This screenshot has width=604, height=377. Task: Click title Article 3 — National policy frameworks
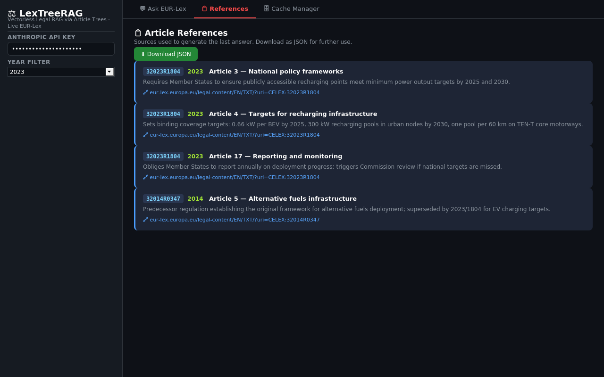pos(276,72)
